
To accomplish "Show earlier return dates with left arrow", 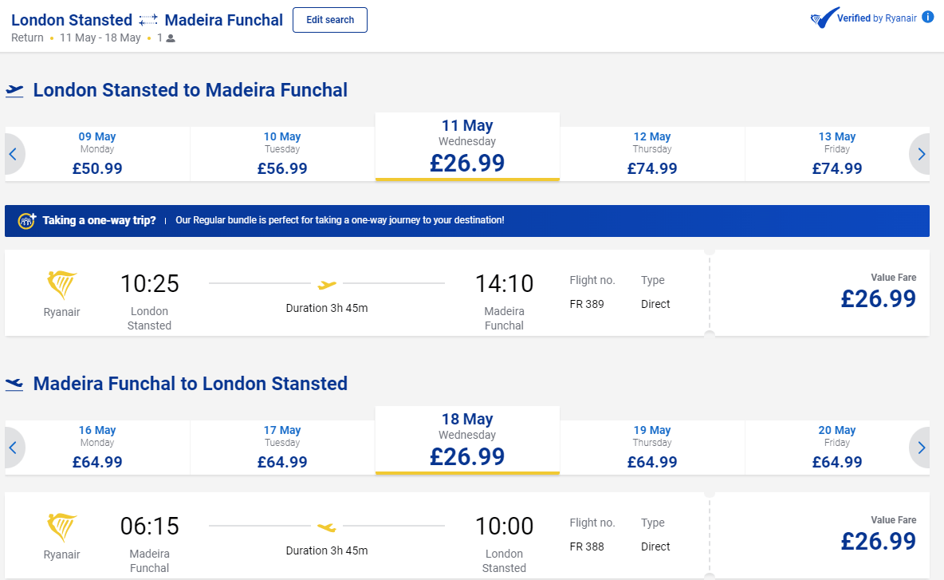I will (x=13, y=448).
